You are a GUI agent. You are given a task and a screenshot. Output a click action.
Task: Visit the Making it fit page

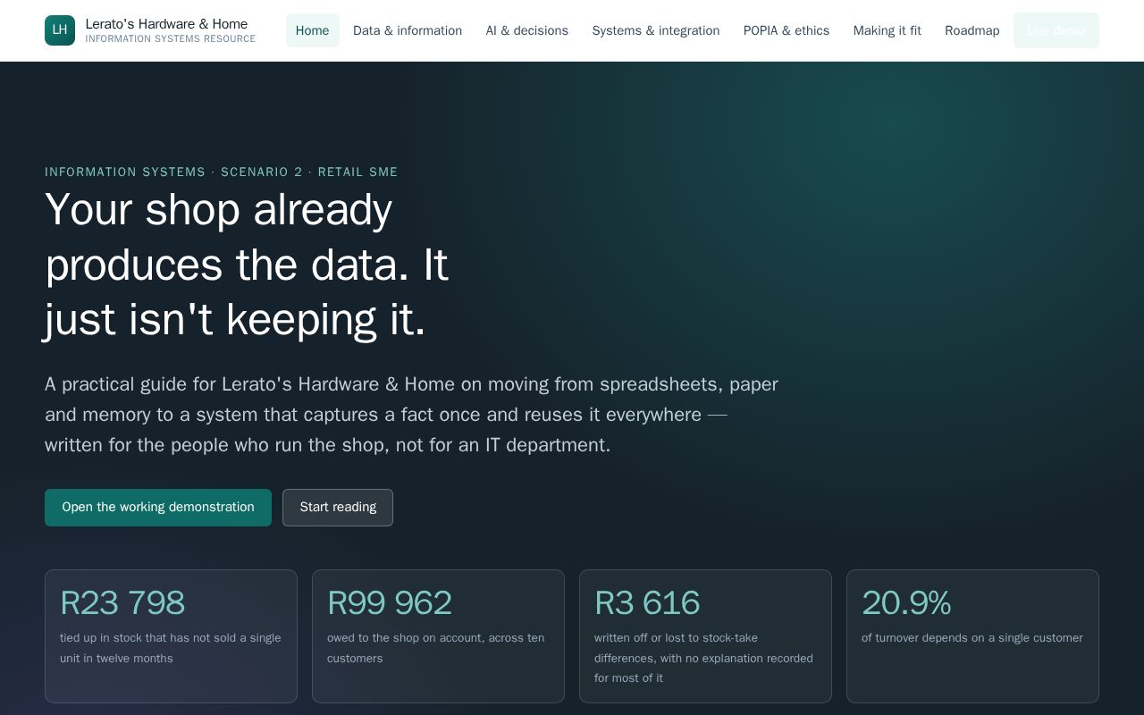(x=887, y=30)
